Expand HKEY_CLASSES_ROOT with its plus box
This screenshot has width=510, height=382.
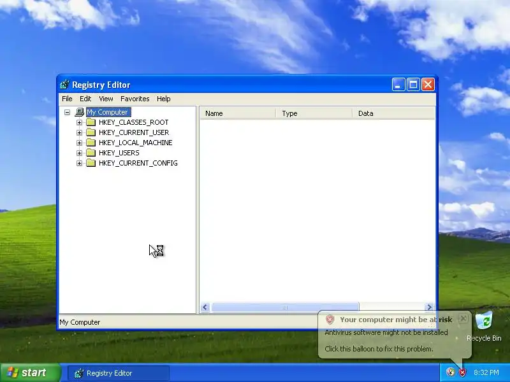coord(79,122)
